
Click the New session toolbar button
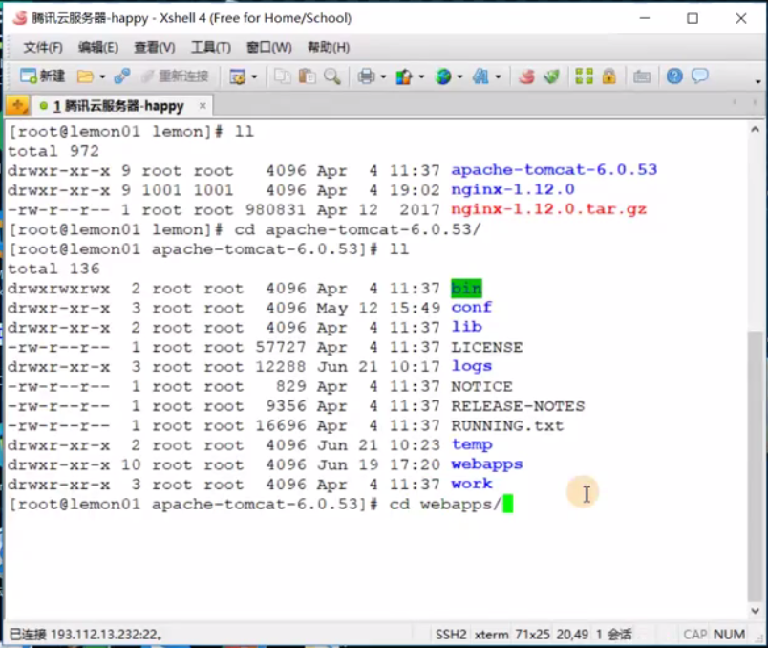[42, 76]
